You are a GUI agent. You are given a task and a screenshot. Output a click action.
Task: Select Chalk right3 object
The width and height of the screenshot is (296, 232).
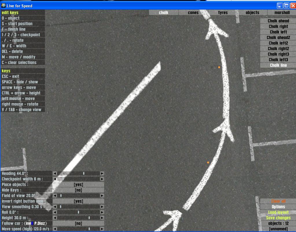pos(278,54)
